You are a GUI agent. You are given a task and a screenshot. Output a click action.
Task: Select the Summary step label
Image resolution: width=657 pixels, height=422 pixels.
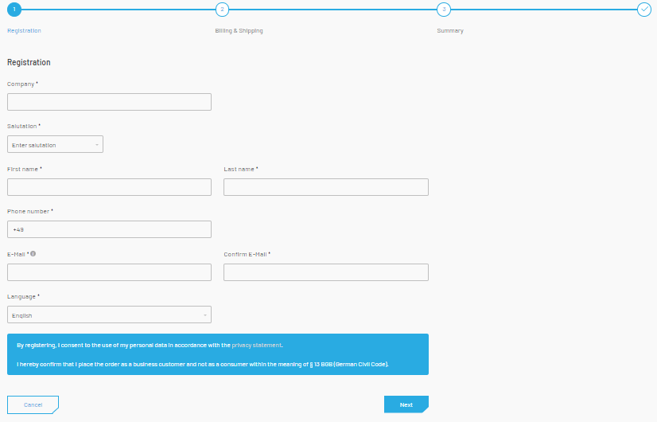(450, 30)
